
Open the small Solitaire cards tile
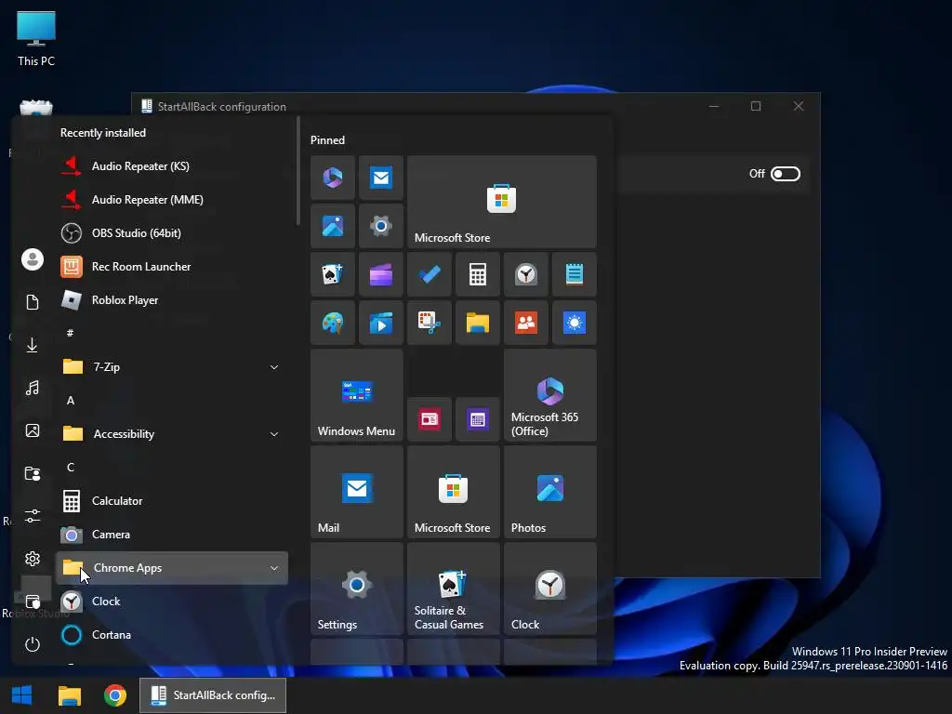[333, 274]
